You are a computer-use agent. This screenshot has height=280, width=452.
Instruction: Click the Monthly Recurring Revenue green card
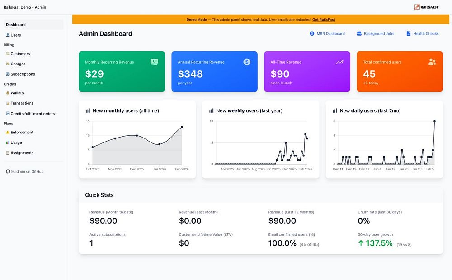(x=122, y=72)
